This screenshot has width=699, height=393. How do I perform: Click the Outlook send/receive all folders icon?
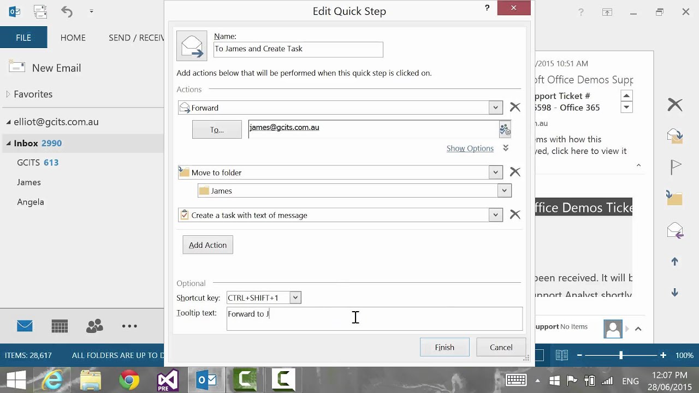click(40, 11)
